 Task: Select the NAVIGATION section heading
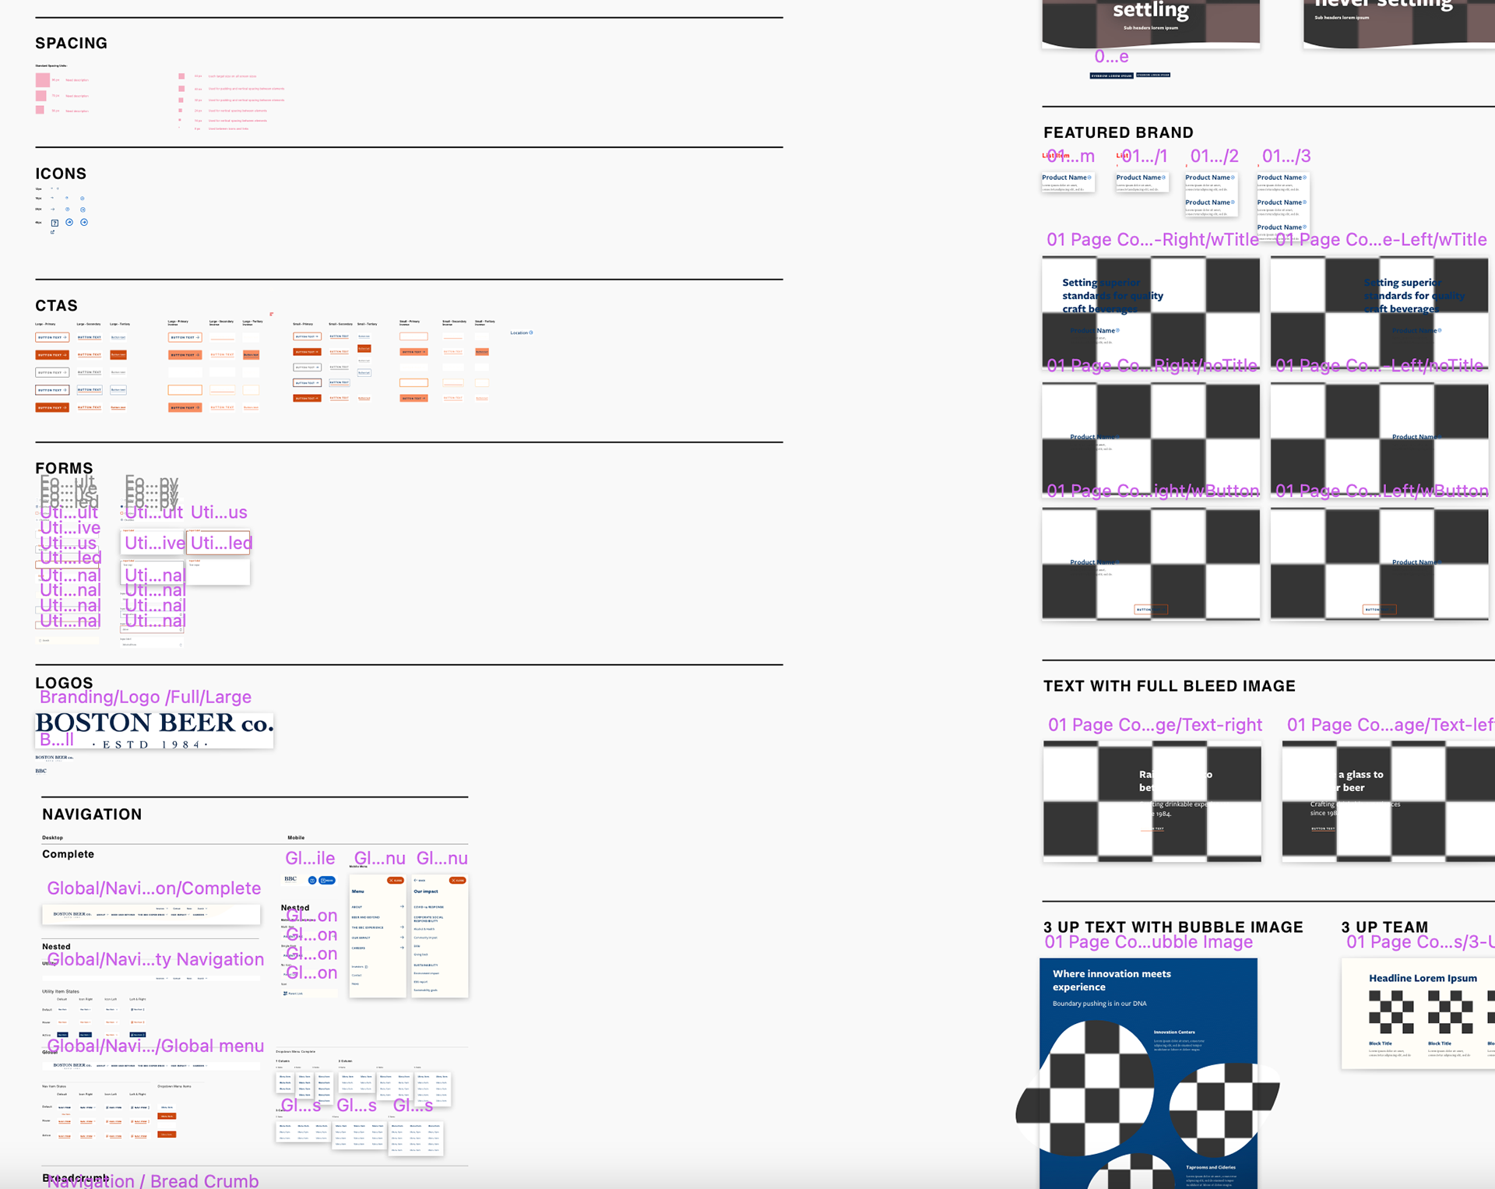tap(92, 814)
